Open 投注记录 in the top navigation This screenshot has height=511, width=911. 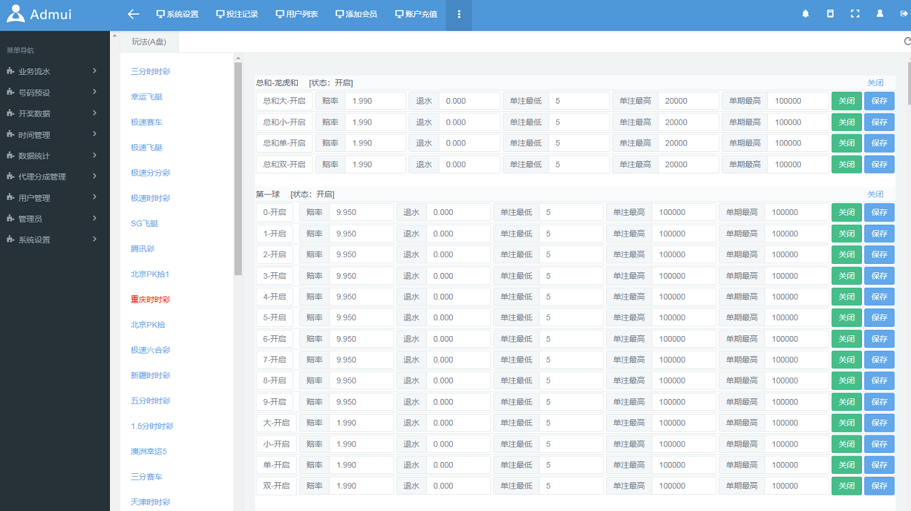click(237, 14)
